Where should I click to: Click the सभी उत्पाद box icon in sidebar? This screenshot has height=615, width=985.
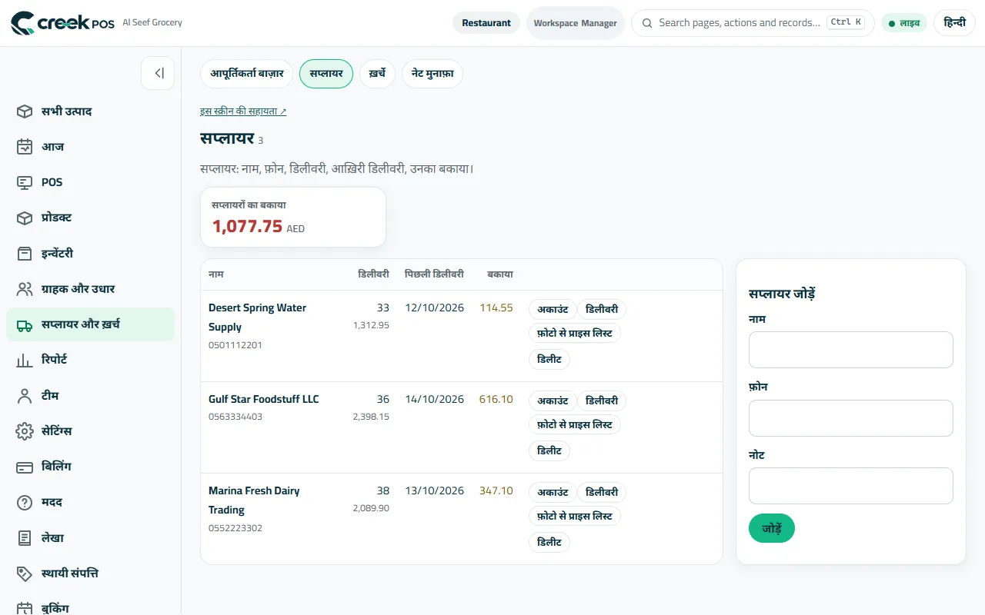coord(25,111)
